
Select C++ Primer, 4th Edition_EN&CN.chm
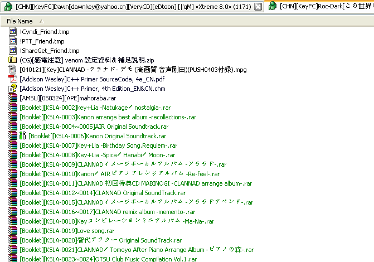(x=93, y=89)
